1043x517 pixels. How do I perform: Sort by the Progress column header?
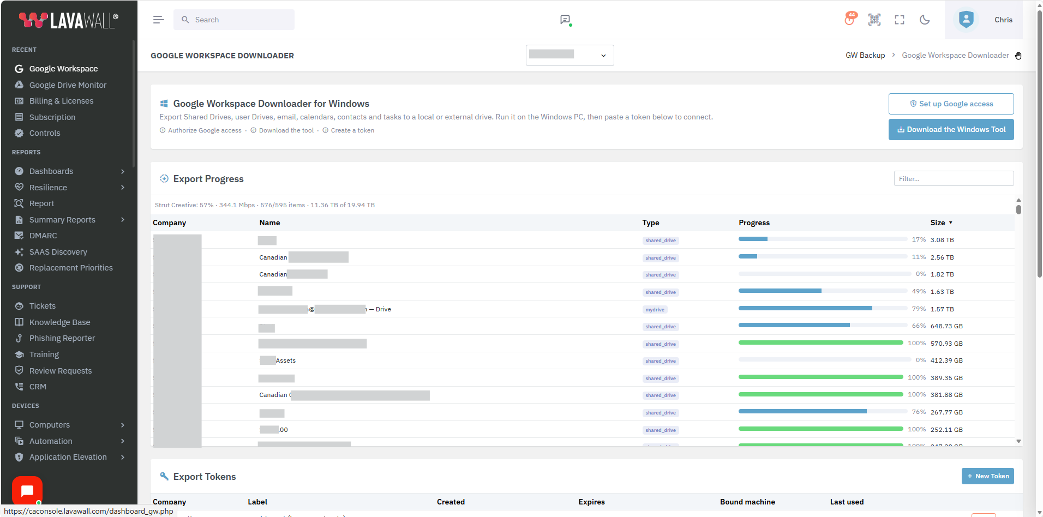click(x=754, y=223)
